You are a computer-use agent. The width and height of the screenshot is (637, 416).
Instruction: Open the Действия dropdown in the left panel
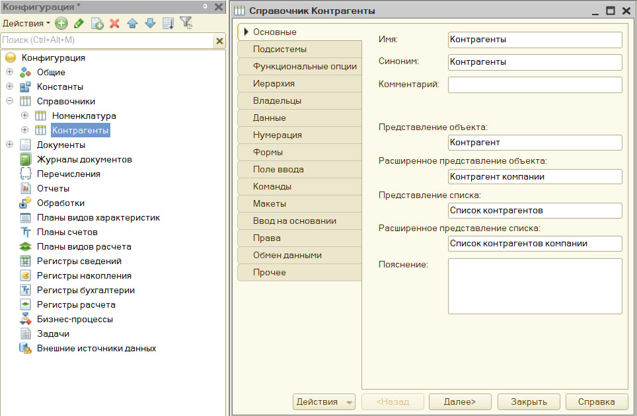click(x=26, y=24)
